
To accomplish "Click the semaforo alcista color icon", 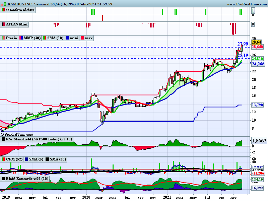I will [x=3, y=10].
